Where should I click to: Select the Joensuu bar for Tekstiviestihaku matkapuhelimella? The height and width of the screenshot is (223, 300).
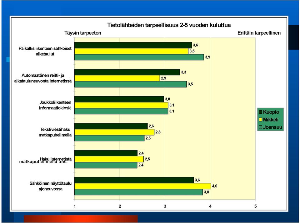point(109,138)
